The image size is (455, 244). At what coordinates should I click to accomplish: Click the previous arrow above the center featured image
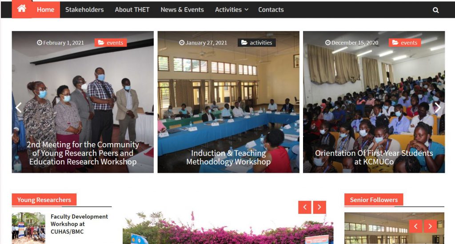305,207
